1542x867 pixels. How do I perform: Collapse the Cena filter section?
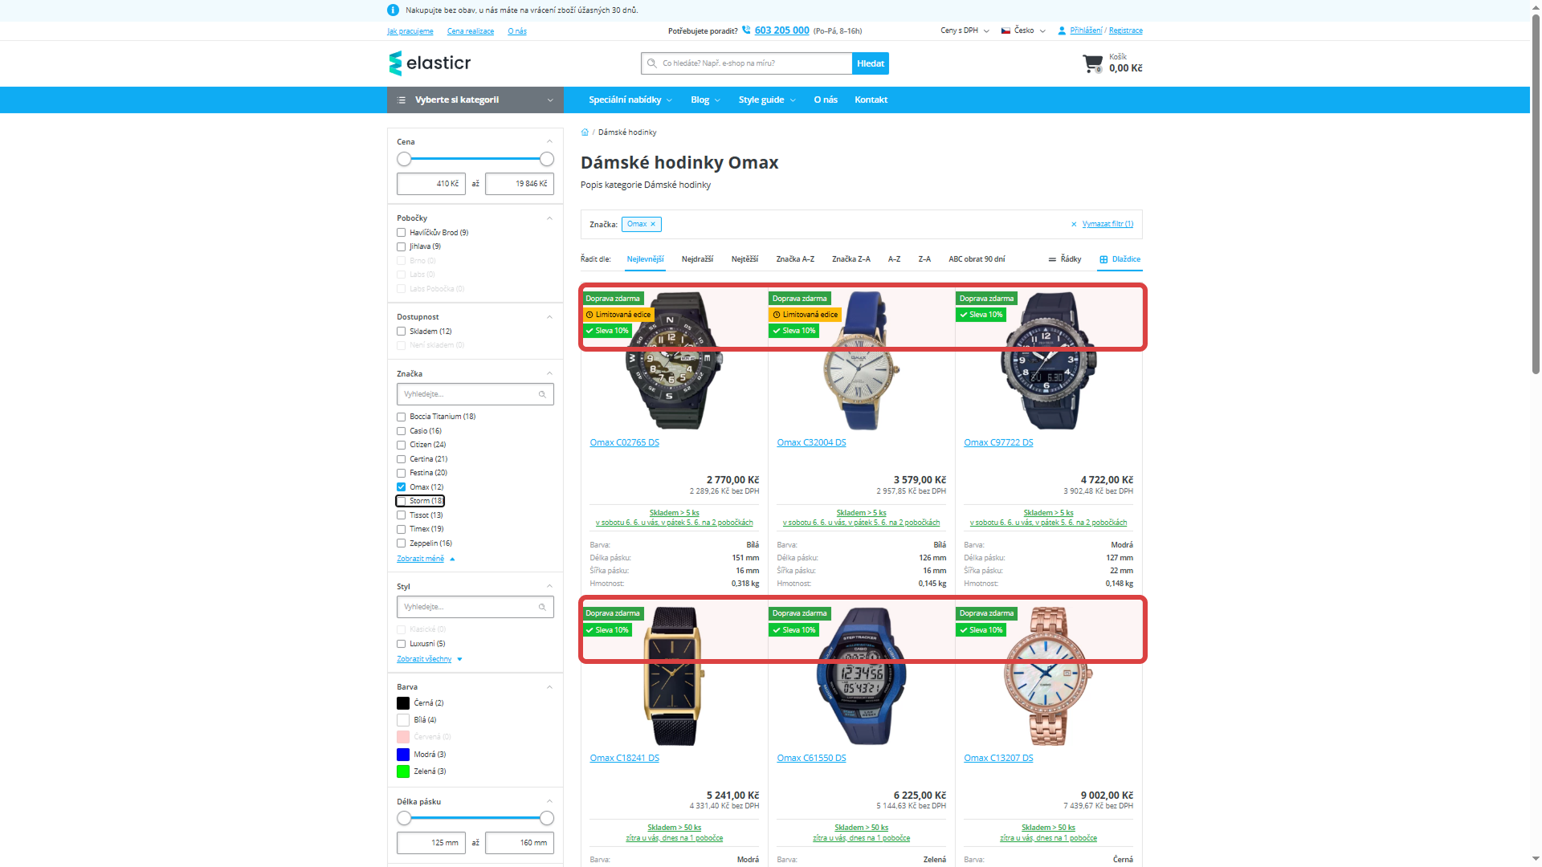coord(549,142)
